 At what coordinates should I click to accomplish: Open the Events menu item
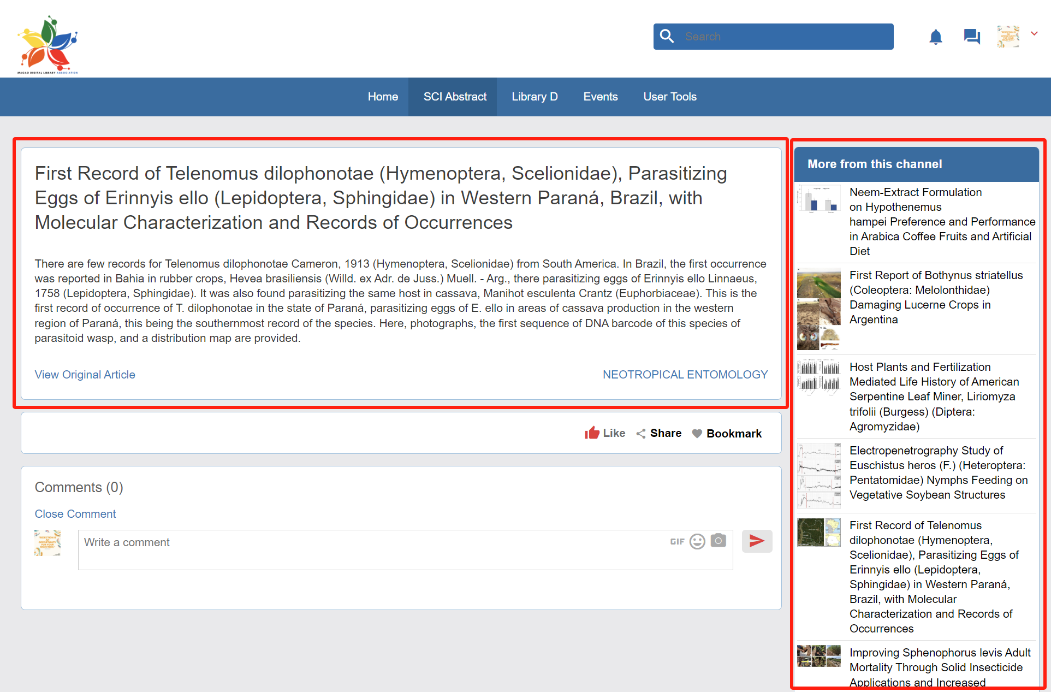tap(601, 97)
